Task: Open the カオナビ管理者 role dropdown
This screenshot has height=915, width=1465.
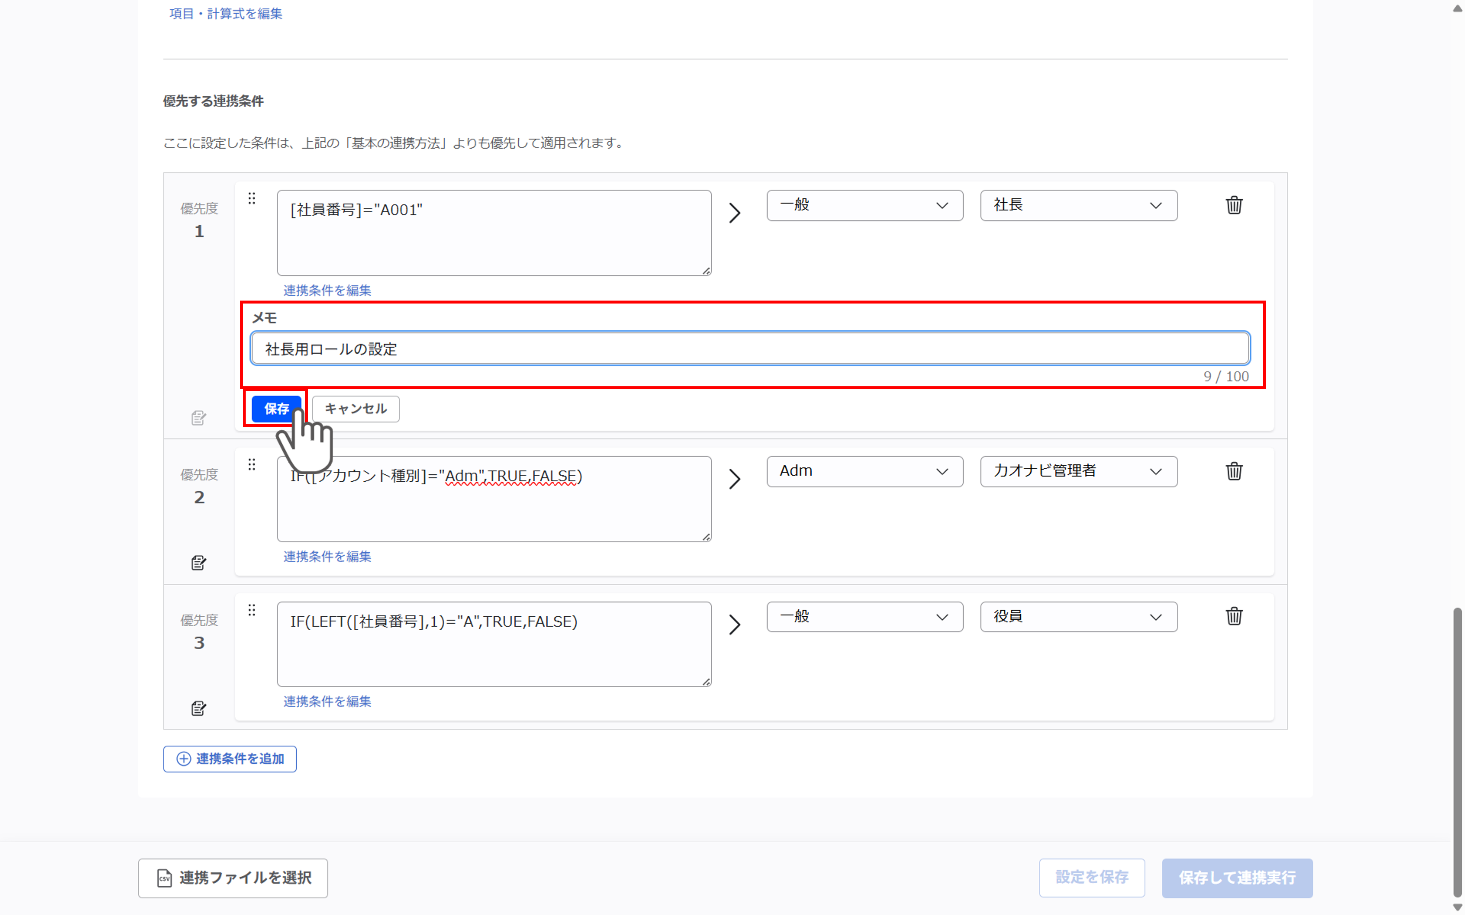Action: [x=1078, y=471]
